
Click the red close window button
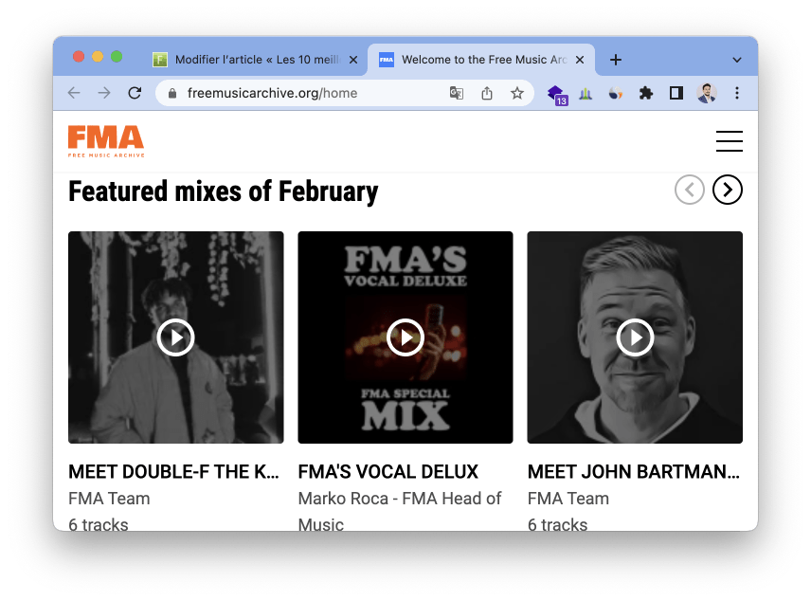(79, 57)
